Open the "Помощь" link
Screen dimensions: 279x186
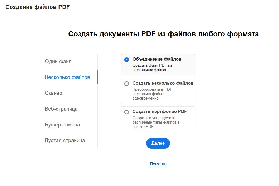tap(158, 164)
